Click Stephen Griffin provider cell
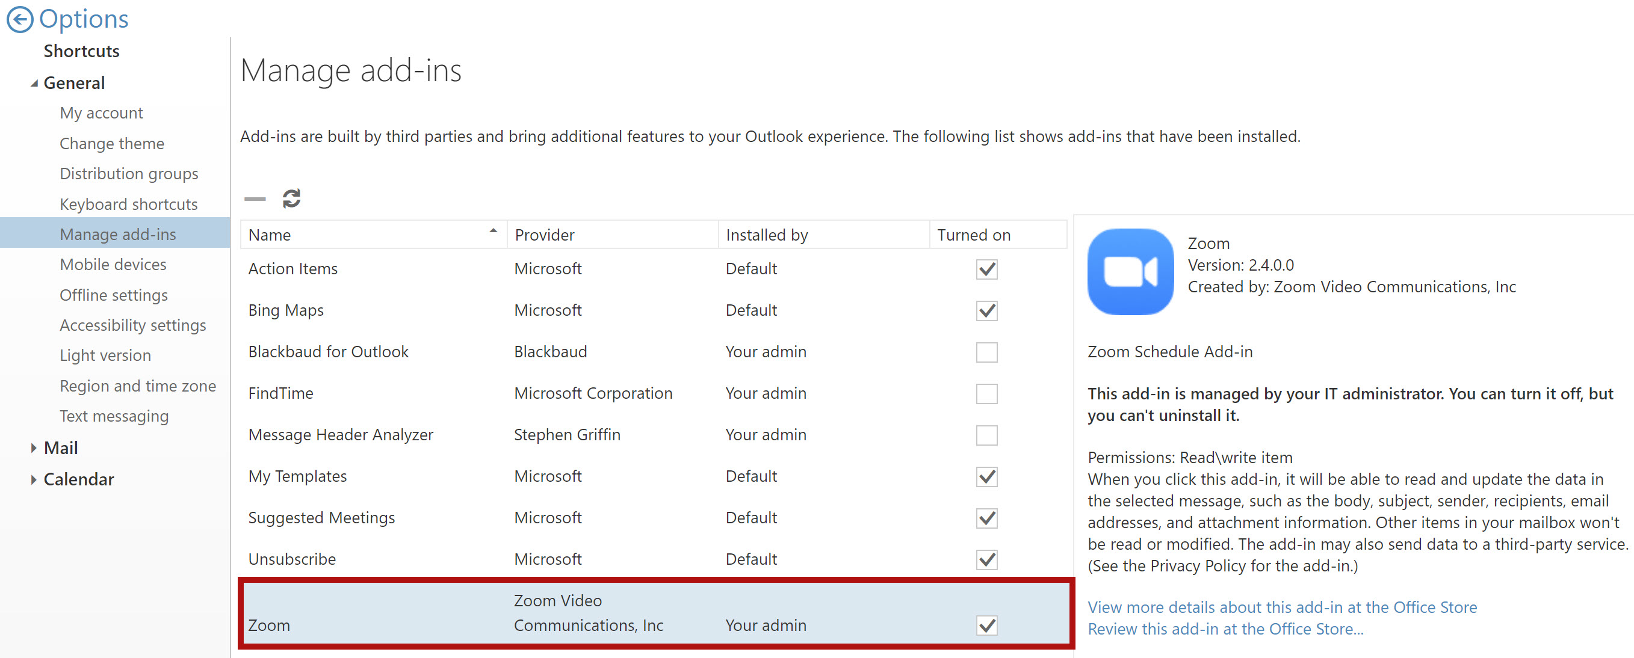This screenshot has height=658, width=1634. (567, 435)
